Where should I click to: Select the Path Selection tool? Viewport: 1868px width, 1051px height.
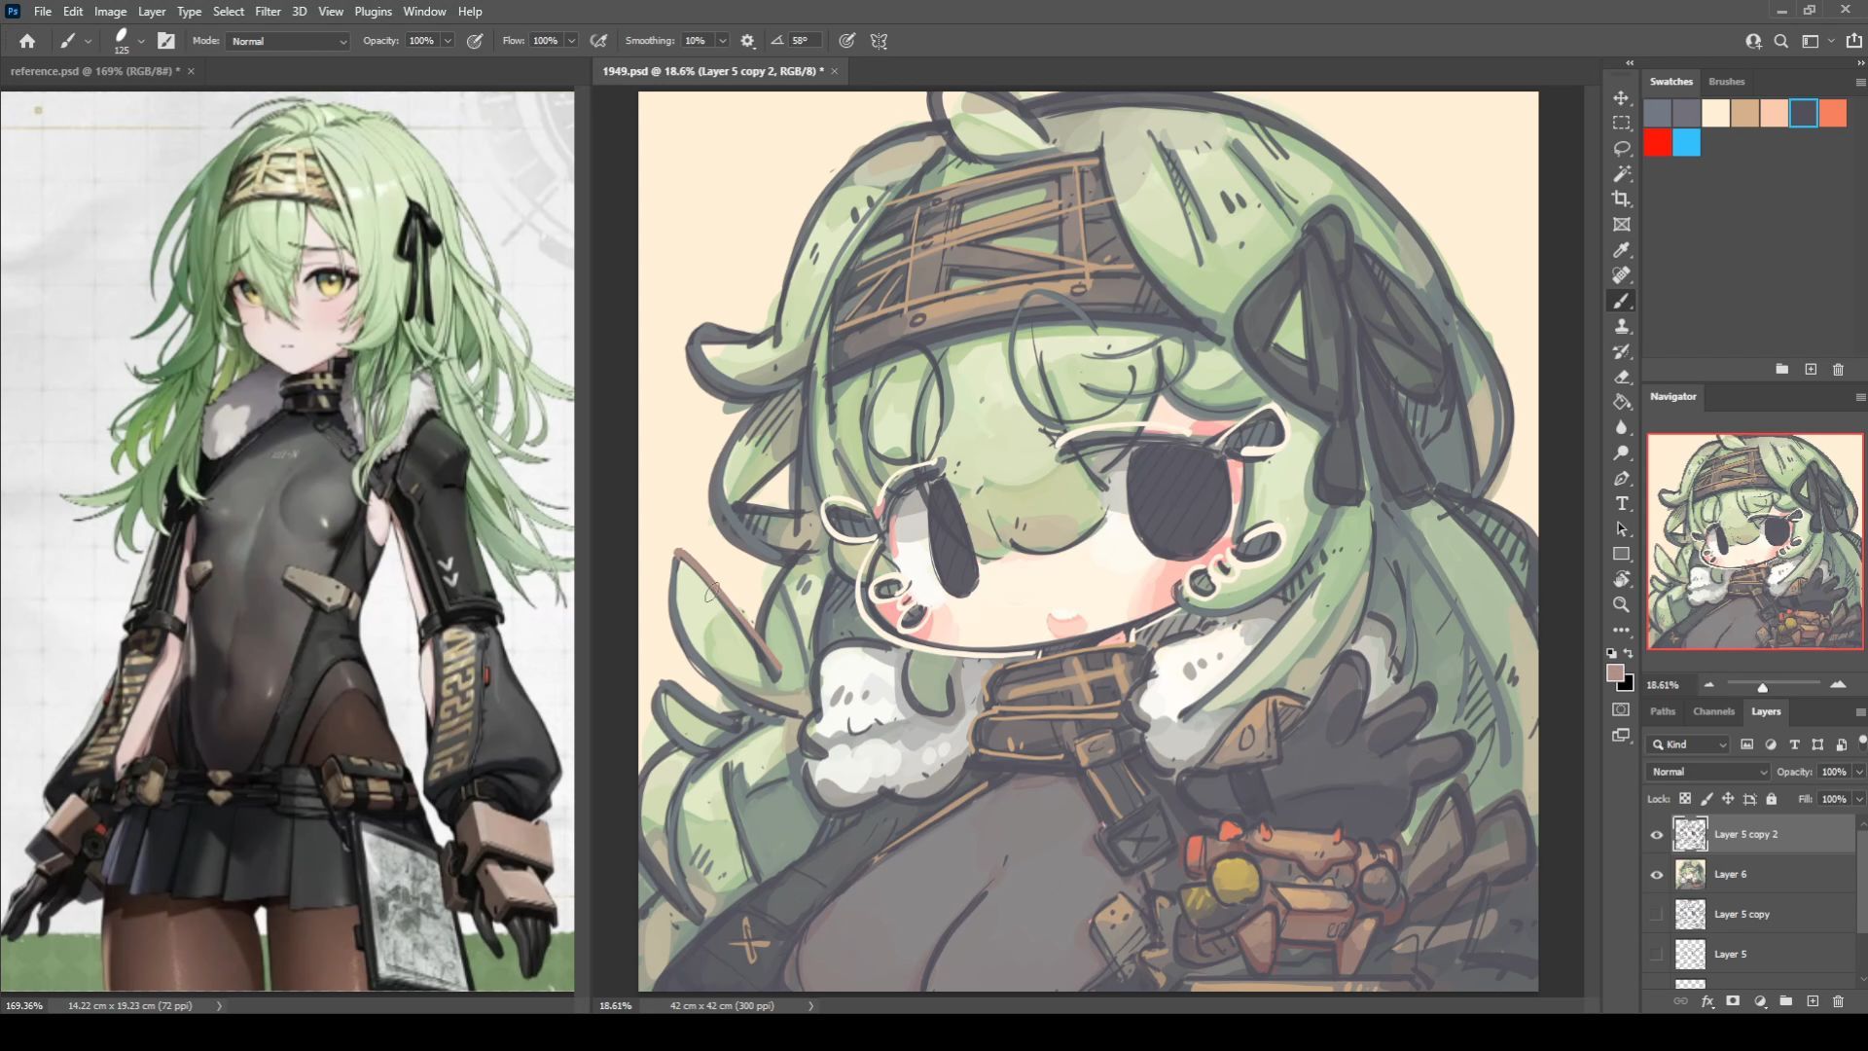click(1621, 528)
